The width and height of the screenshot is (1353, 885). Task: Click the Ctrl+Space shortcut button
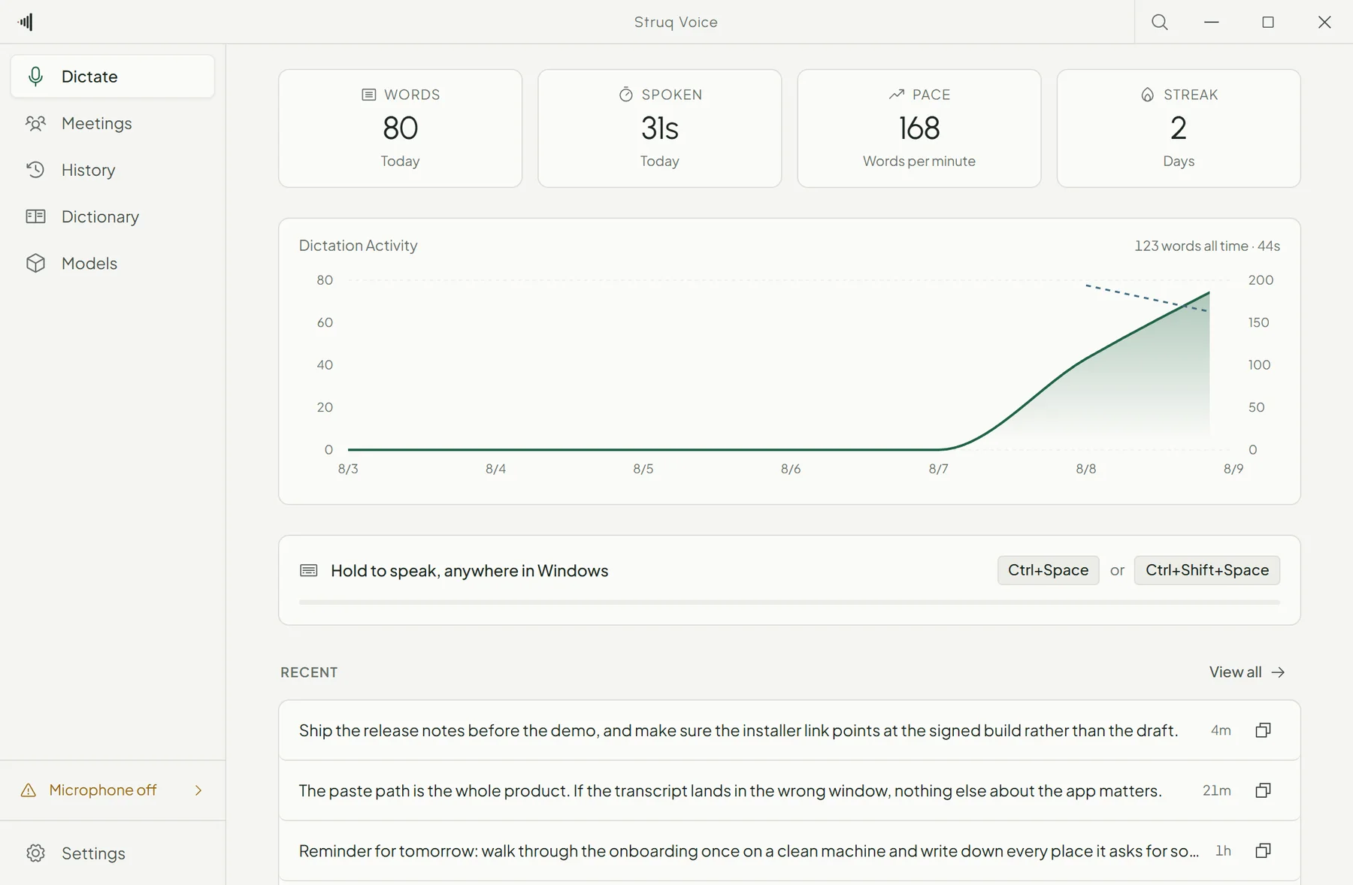(x=1048, y=570)
